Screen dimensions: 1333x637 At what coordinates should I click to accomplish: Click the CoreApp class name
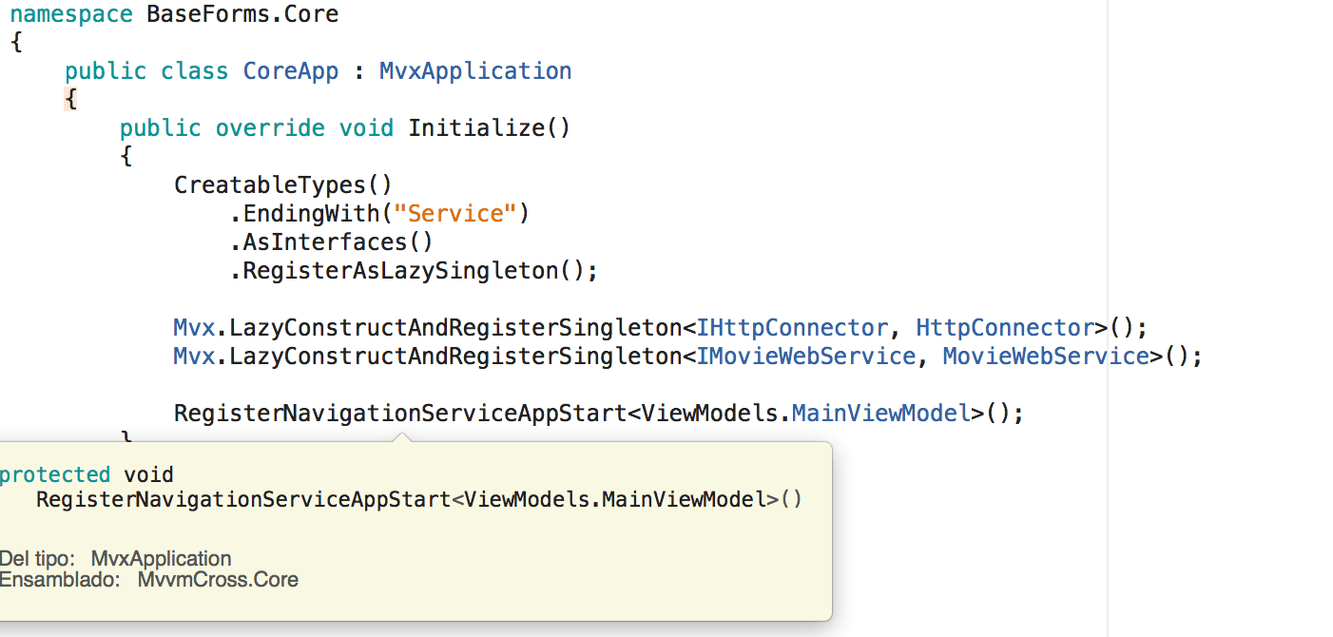pos(291,72)
